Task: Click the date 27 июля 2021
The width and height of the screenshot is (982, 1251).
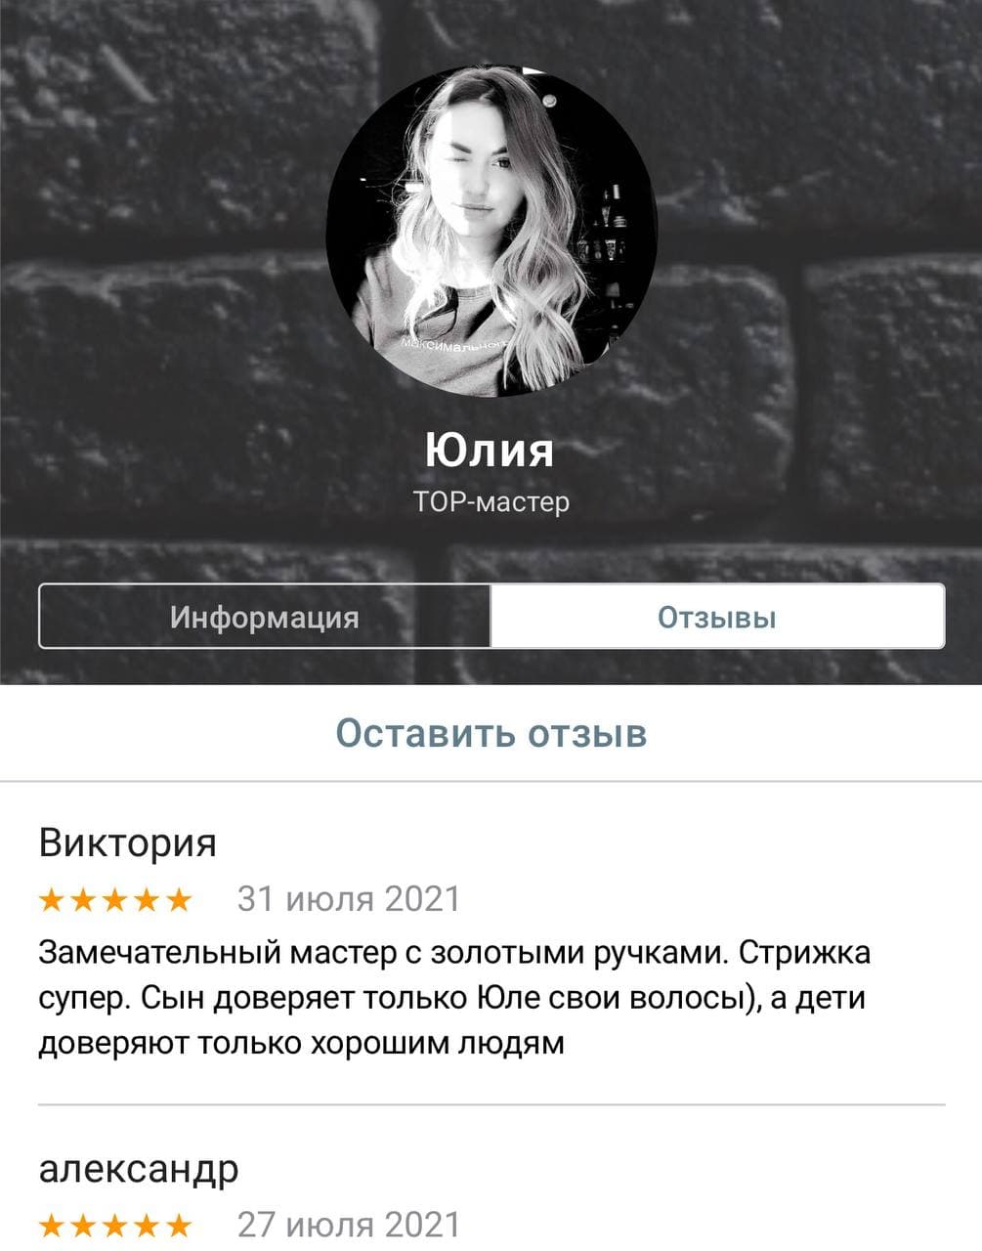Action: tap(349, 1225)
